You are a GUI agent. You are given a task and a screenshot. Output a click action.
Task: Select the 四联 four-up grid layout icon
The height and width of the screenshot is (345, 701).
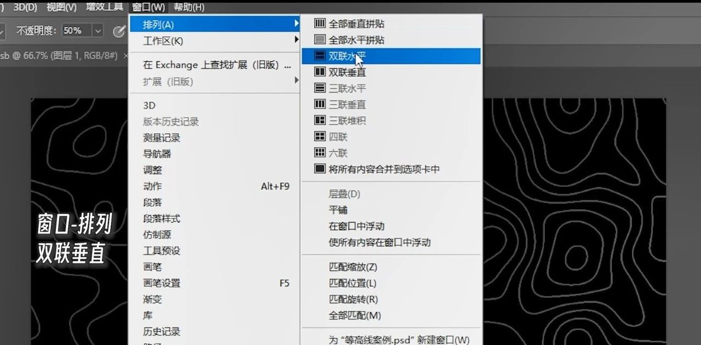320,136
